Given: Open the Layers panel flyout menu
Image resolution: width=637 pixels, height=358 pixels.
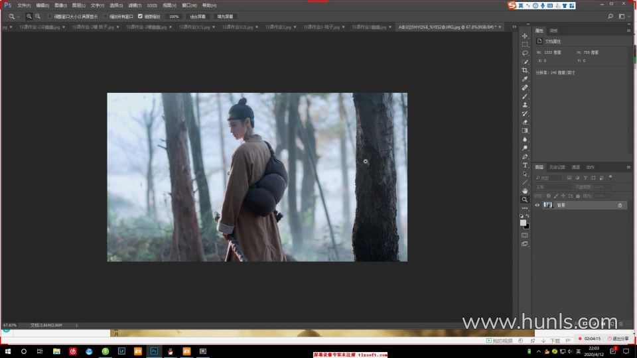Looking at the screenshot, I should (628, 167).
